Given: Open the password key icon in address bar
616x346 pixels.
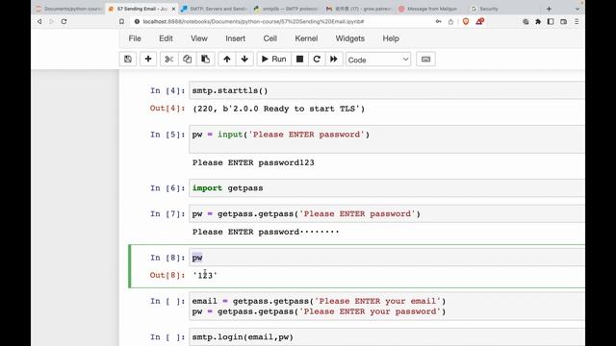Looking at the screenshot, I should pos(439,21).
